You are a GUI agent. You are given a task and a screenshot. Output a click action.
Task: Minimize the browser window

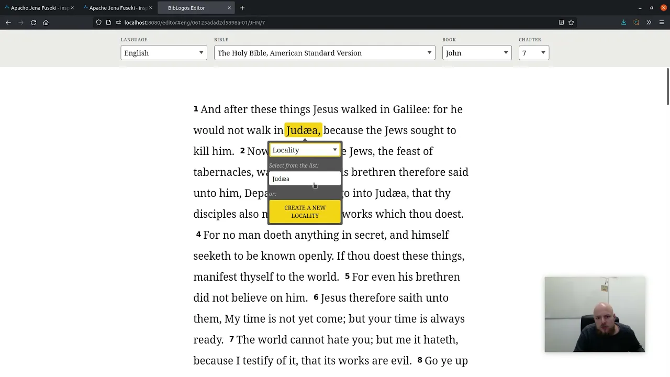(640, 8)
